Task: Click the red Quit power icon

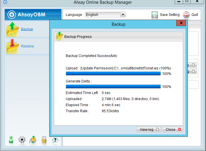Action: 186,15
